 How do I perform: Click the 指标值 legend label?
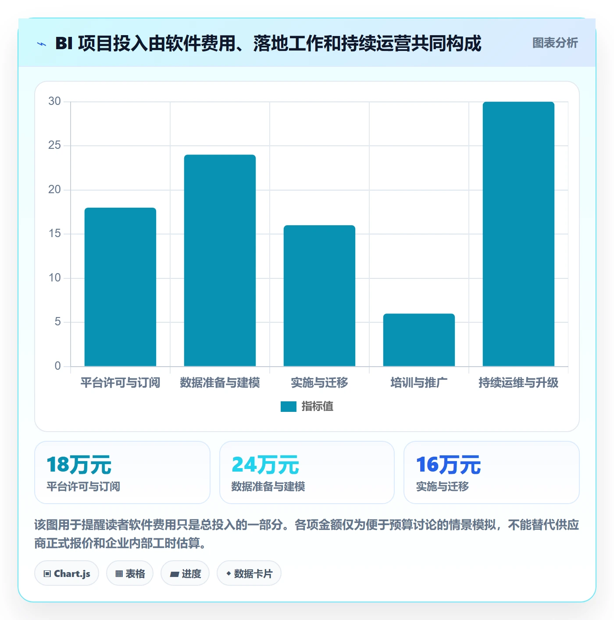[318, 407]
